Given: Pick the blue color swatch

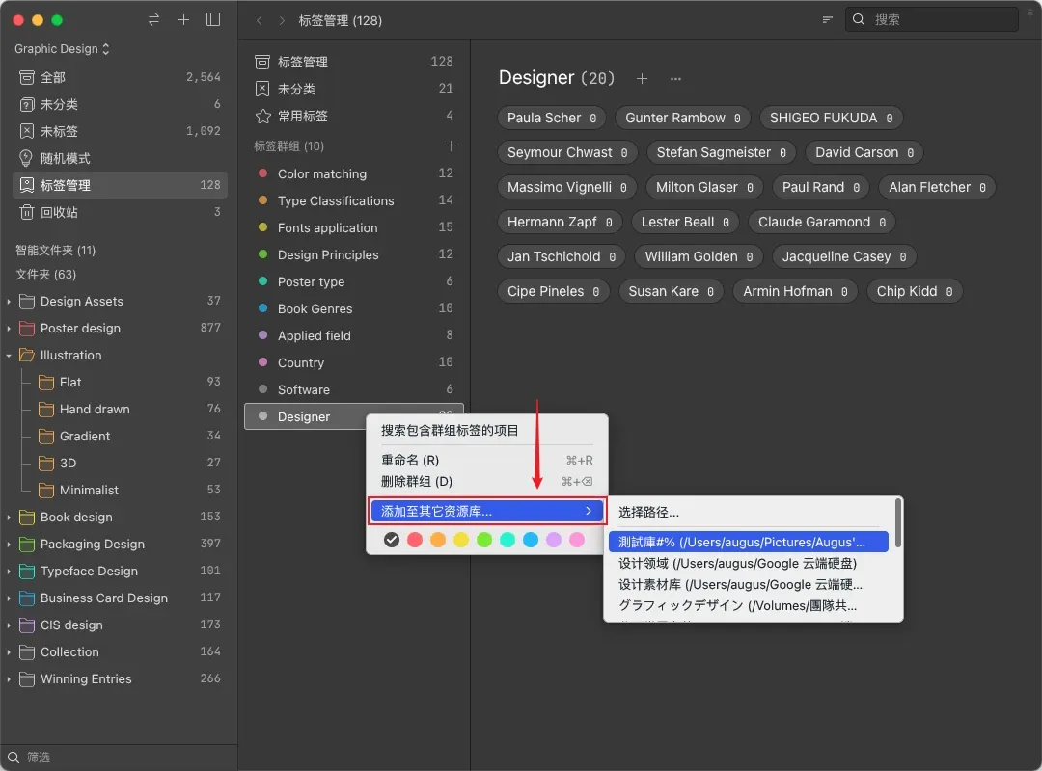Looking at the screenshot, I should click(x=531, y=540).
